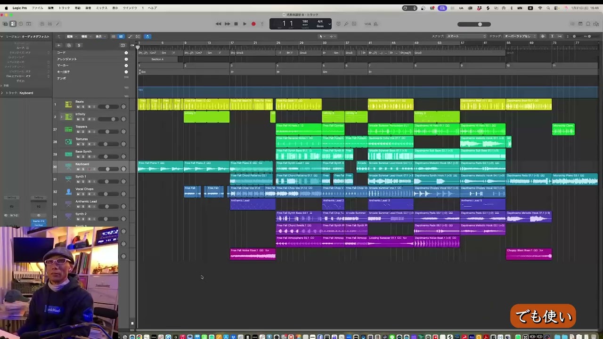Click the Section A arrangement marker
Viewport: 603px width, 339px height.
[158, 59]
